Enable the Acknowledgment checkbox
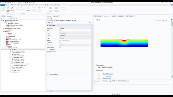This screenshot has height=97, width=173. tap(48, 74)
